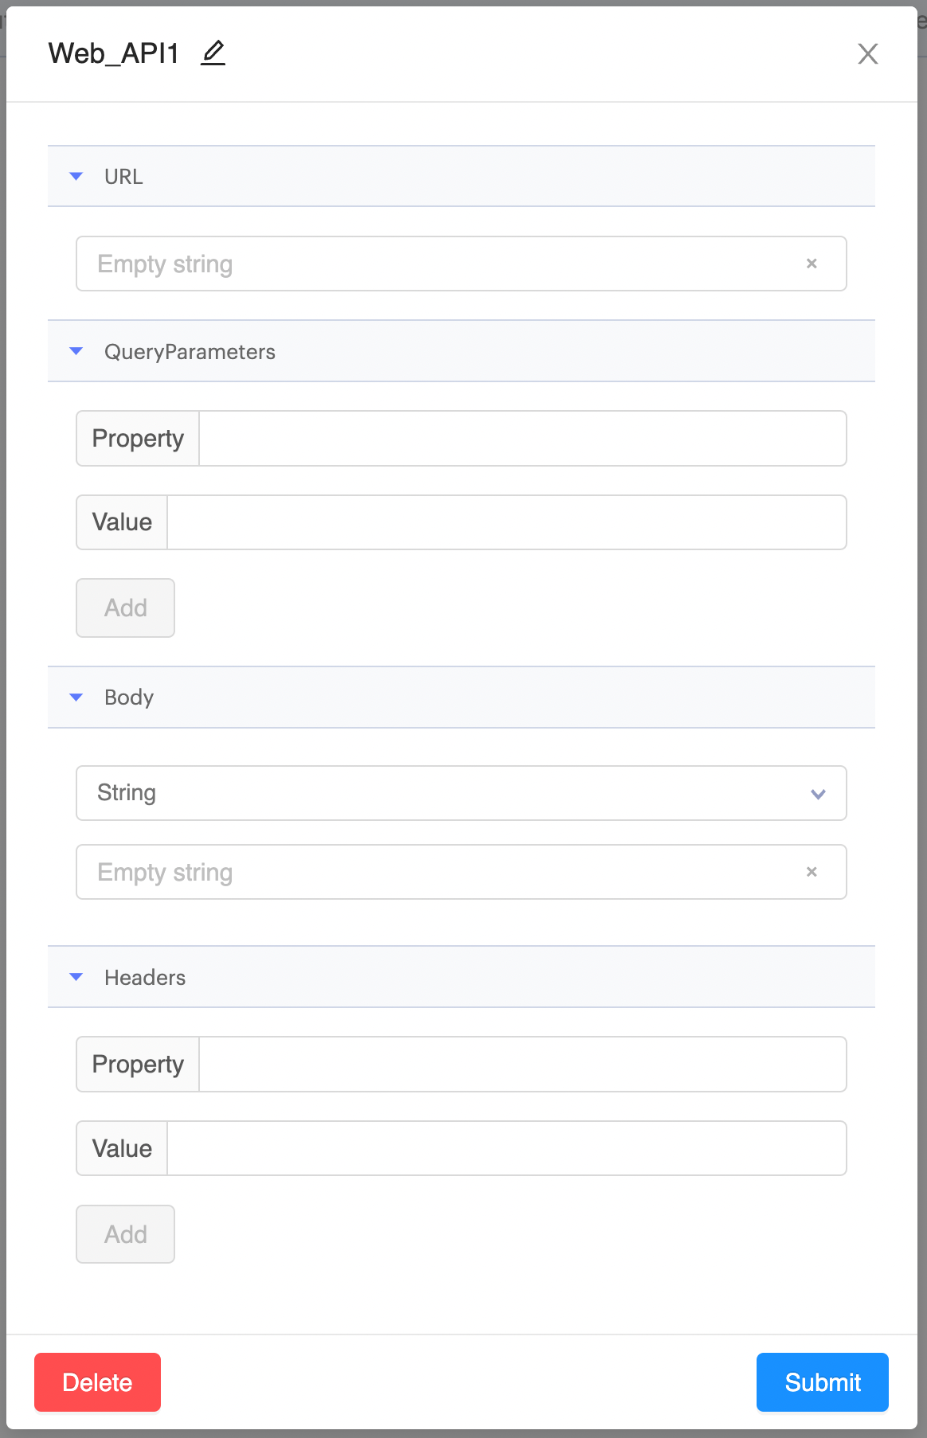
Task: Close the Web_API1 dialog
Action: 868,53
